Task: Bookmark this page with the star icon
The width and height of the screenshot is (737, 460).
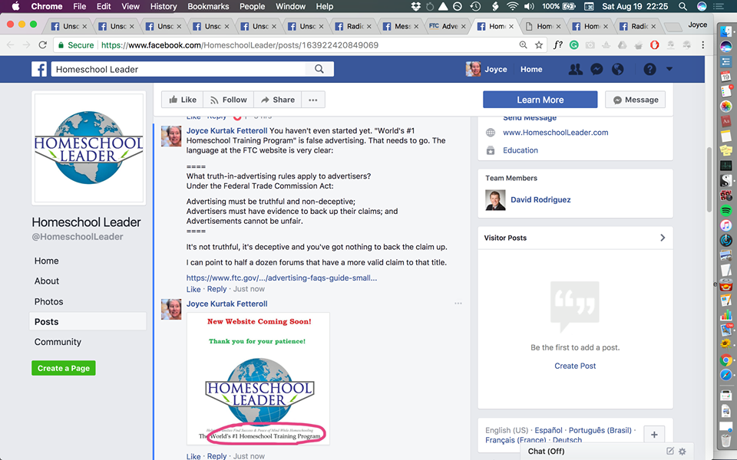Action: pyautogui.click(x=539, y=45)
